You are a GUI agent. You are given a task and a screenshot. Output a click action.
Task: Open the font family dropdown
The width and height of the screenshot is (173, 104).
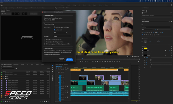coord(157,27)
